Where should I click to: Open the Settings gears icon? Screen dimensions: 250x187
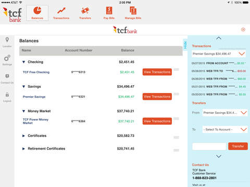[x=7, y=58]
